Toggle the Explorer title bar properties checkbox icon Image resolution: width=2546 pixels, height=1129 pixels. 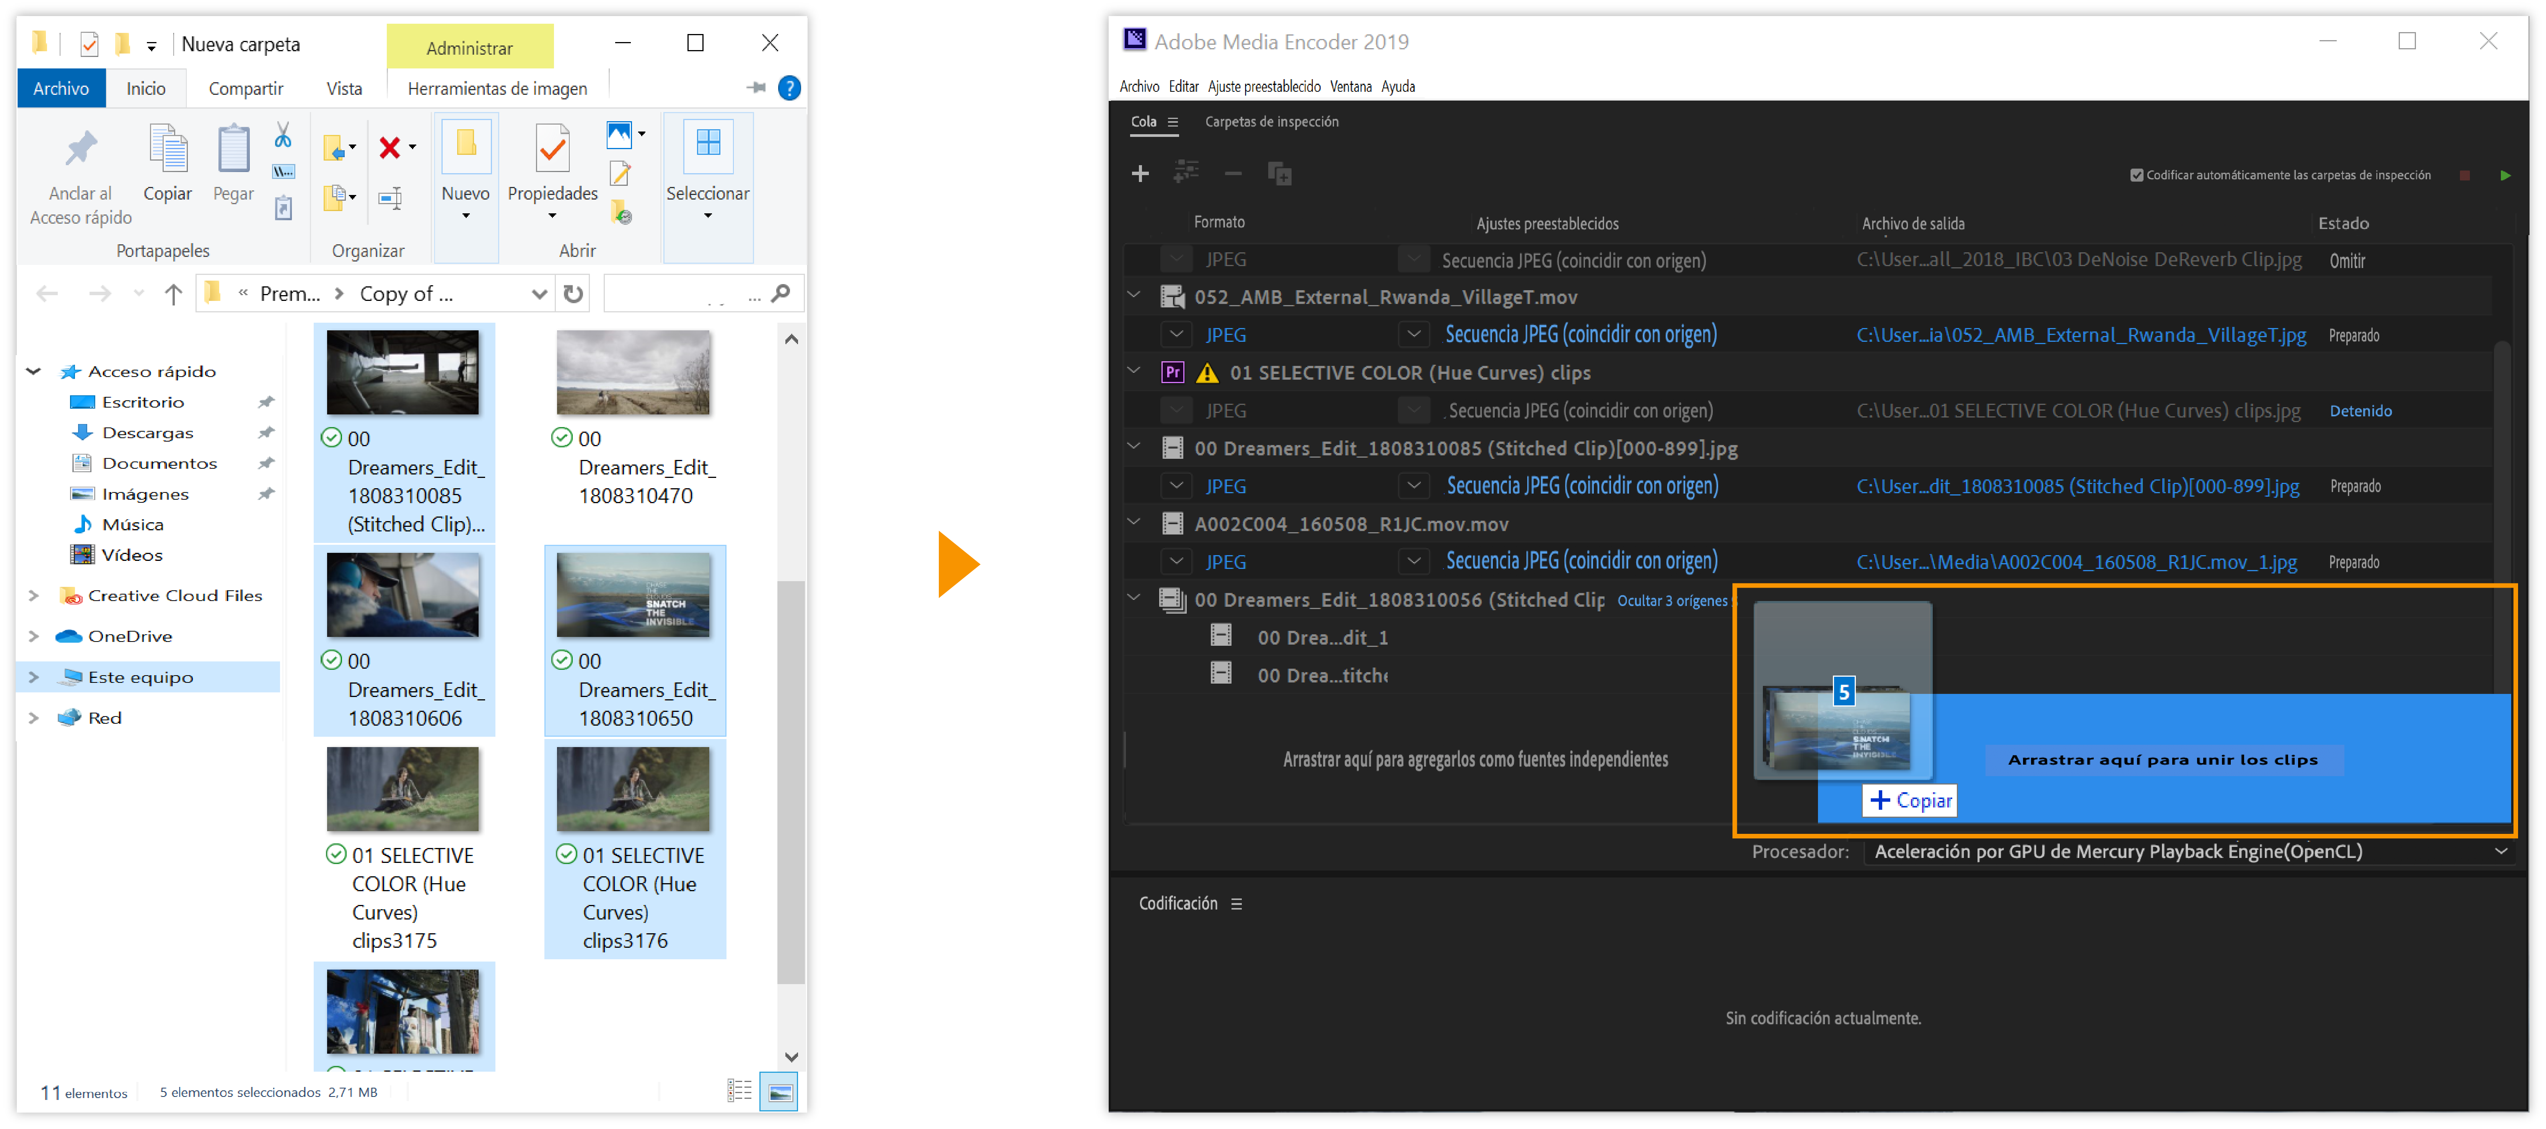pyautogui.click(x=89, y=44)
